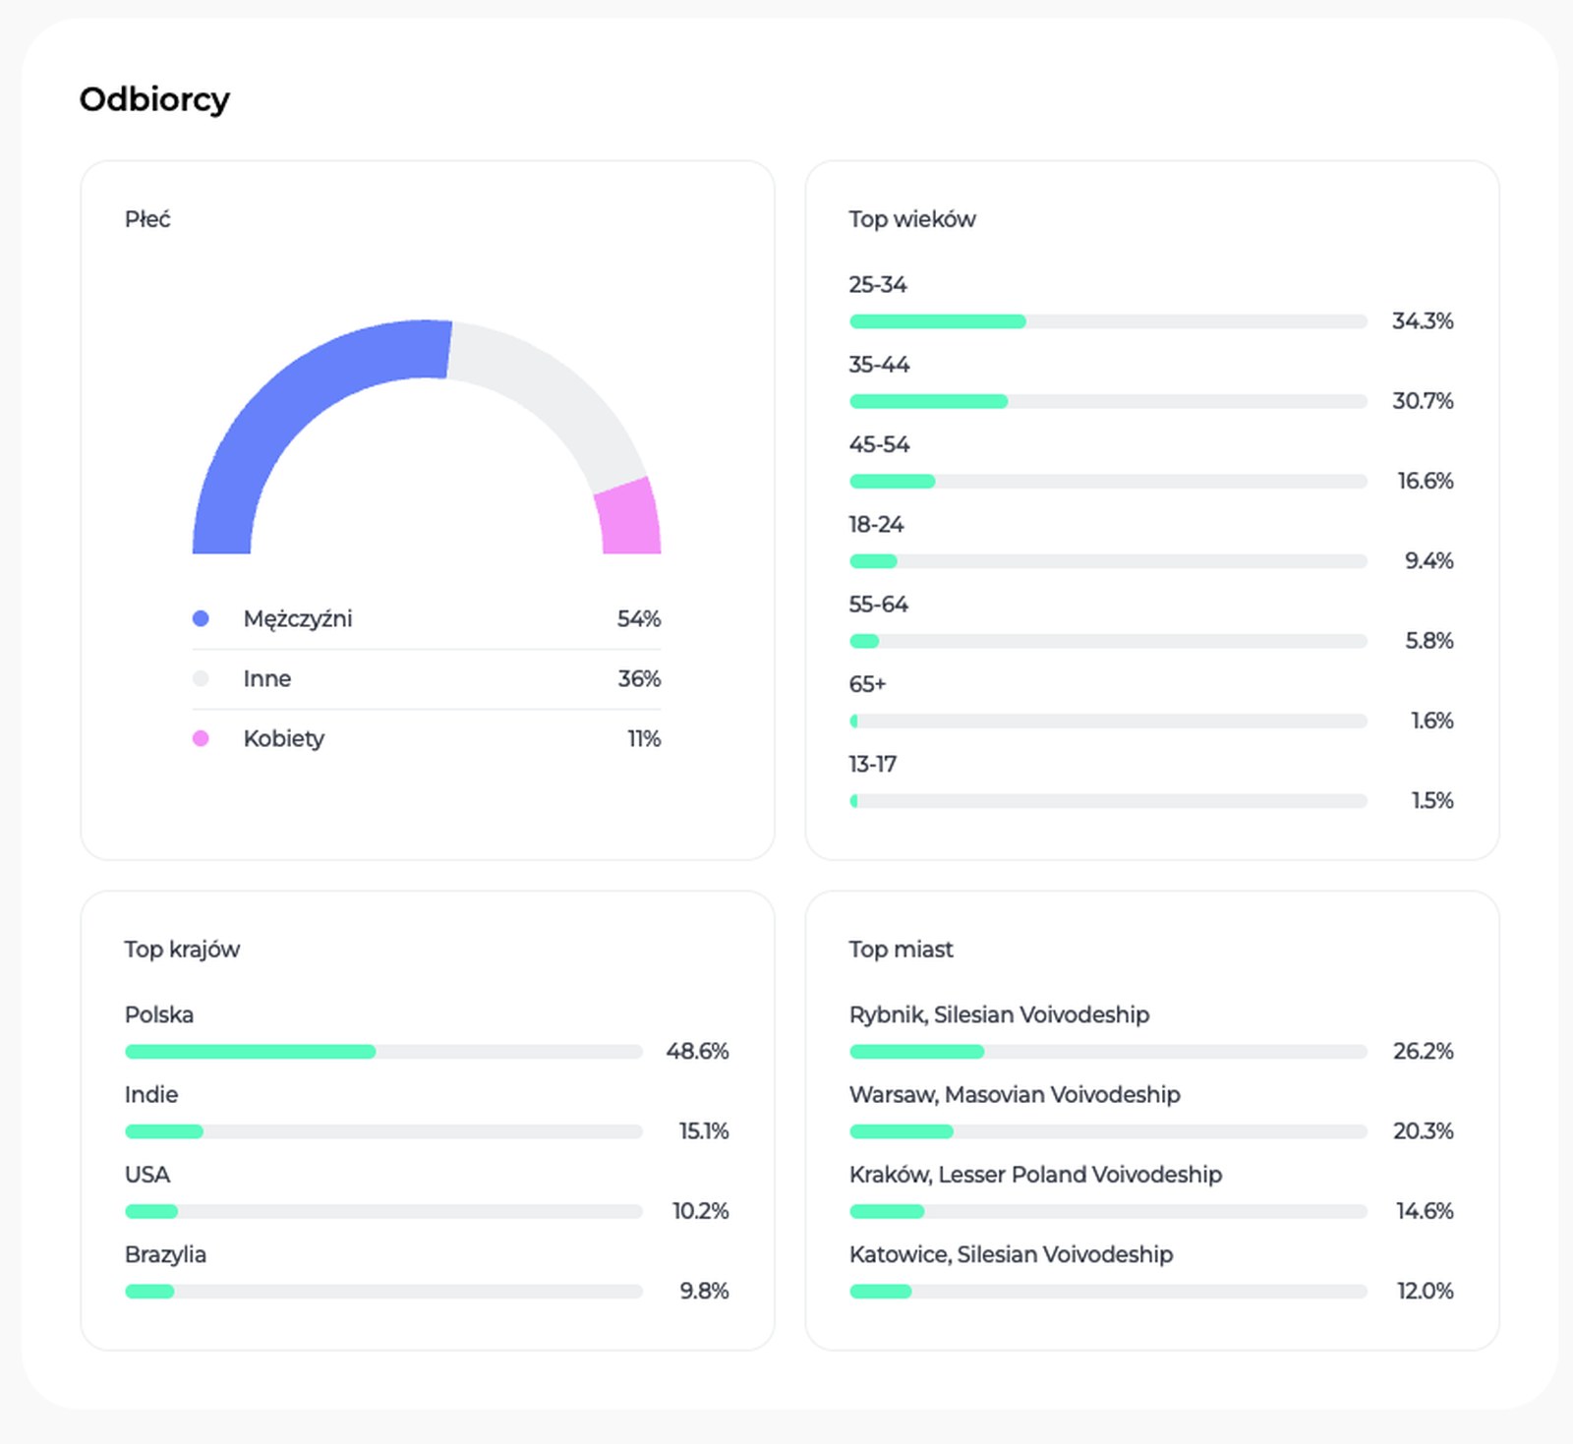The image size is (1573, 1444).
Task: Click the 25-34 age label
Action: pyautogui.click(x=878, y=284)
